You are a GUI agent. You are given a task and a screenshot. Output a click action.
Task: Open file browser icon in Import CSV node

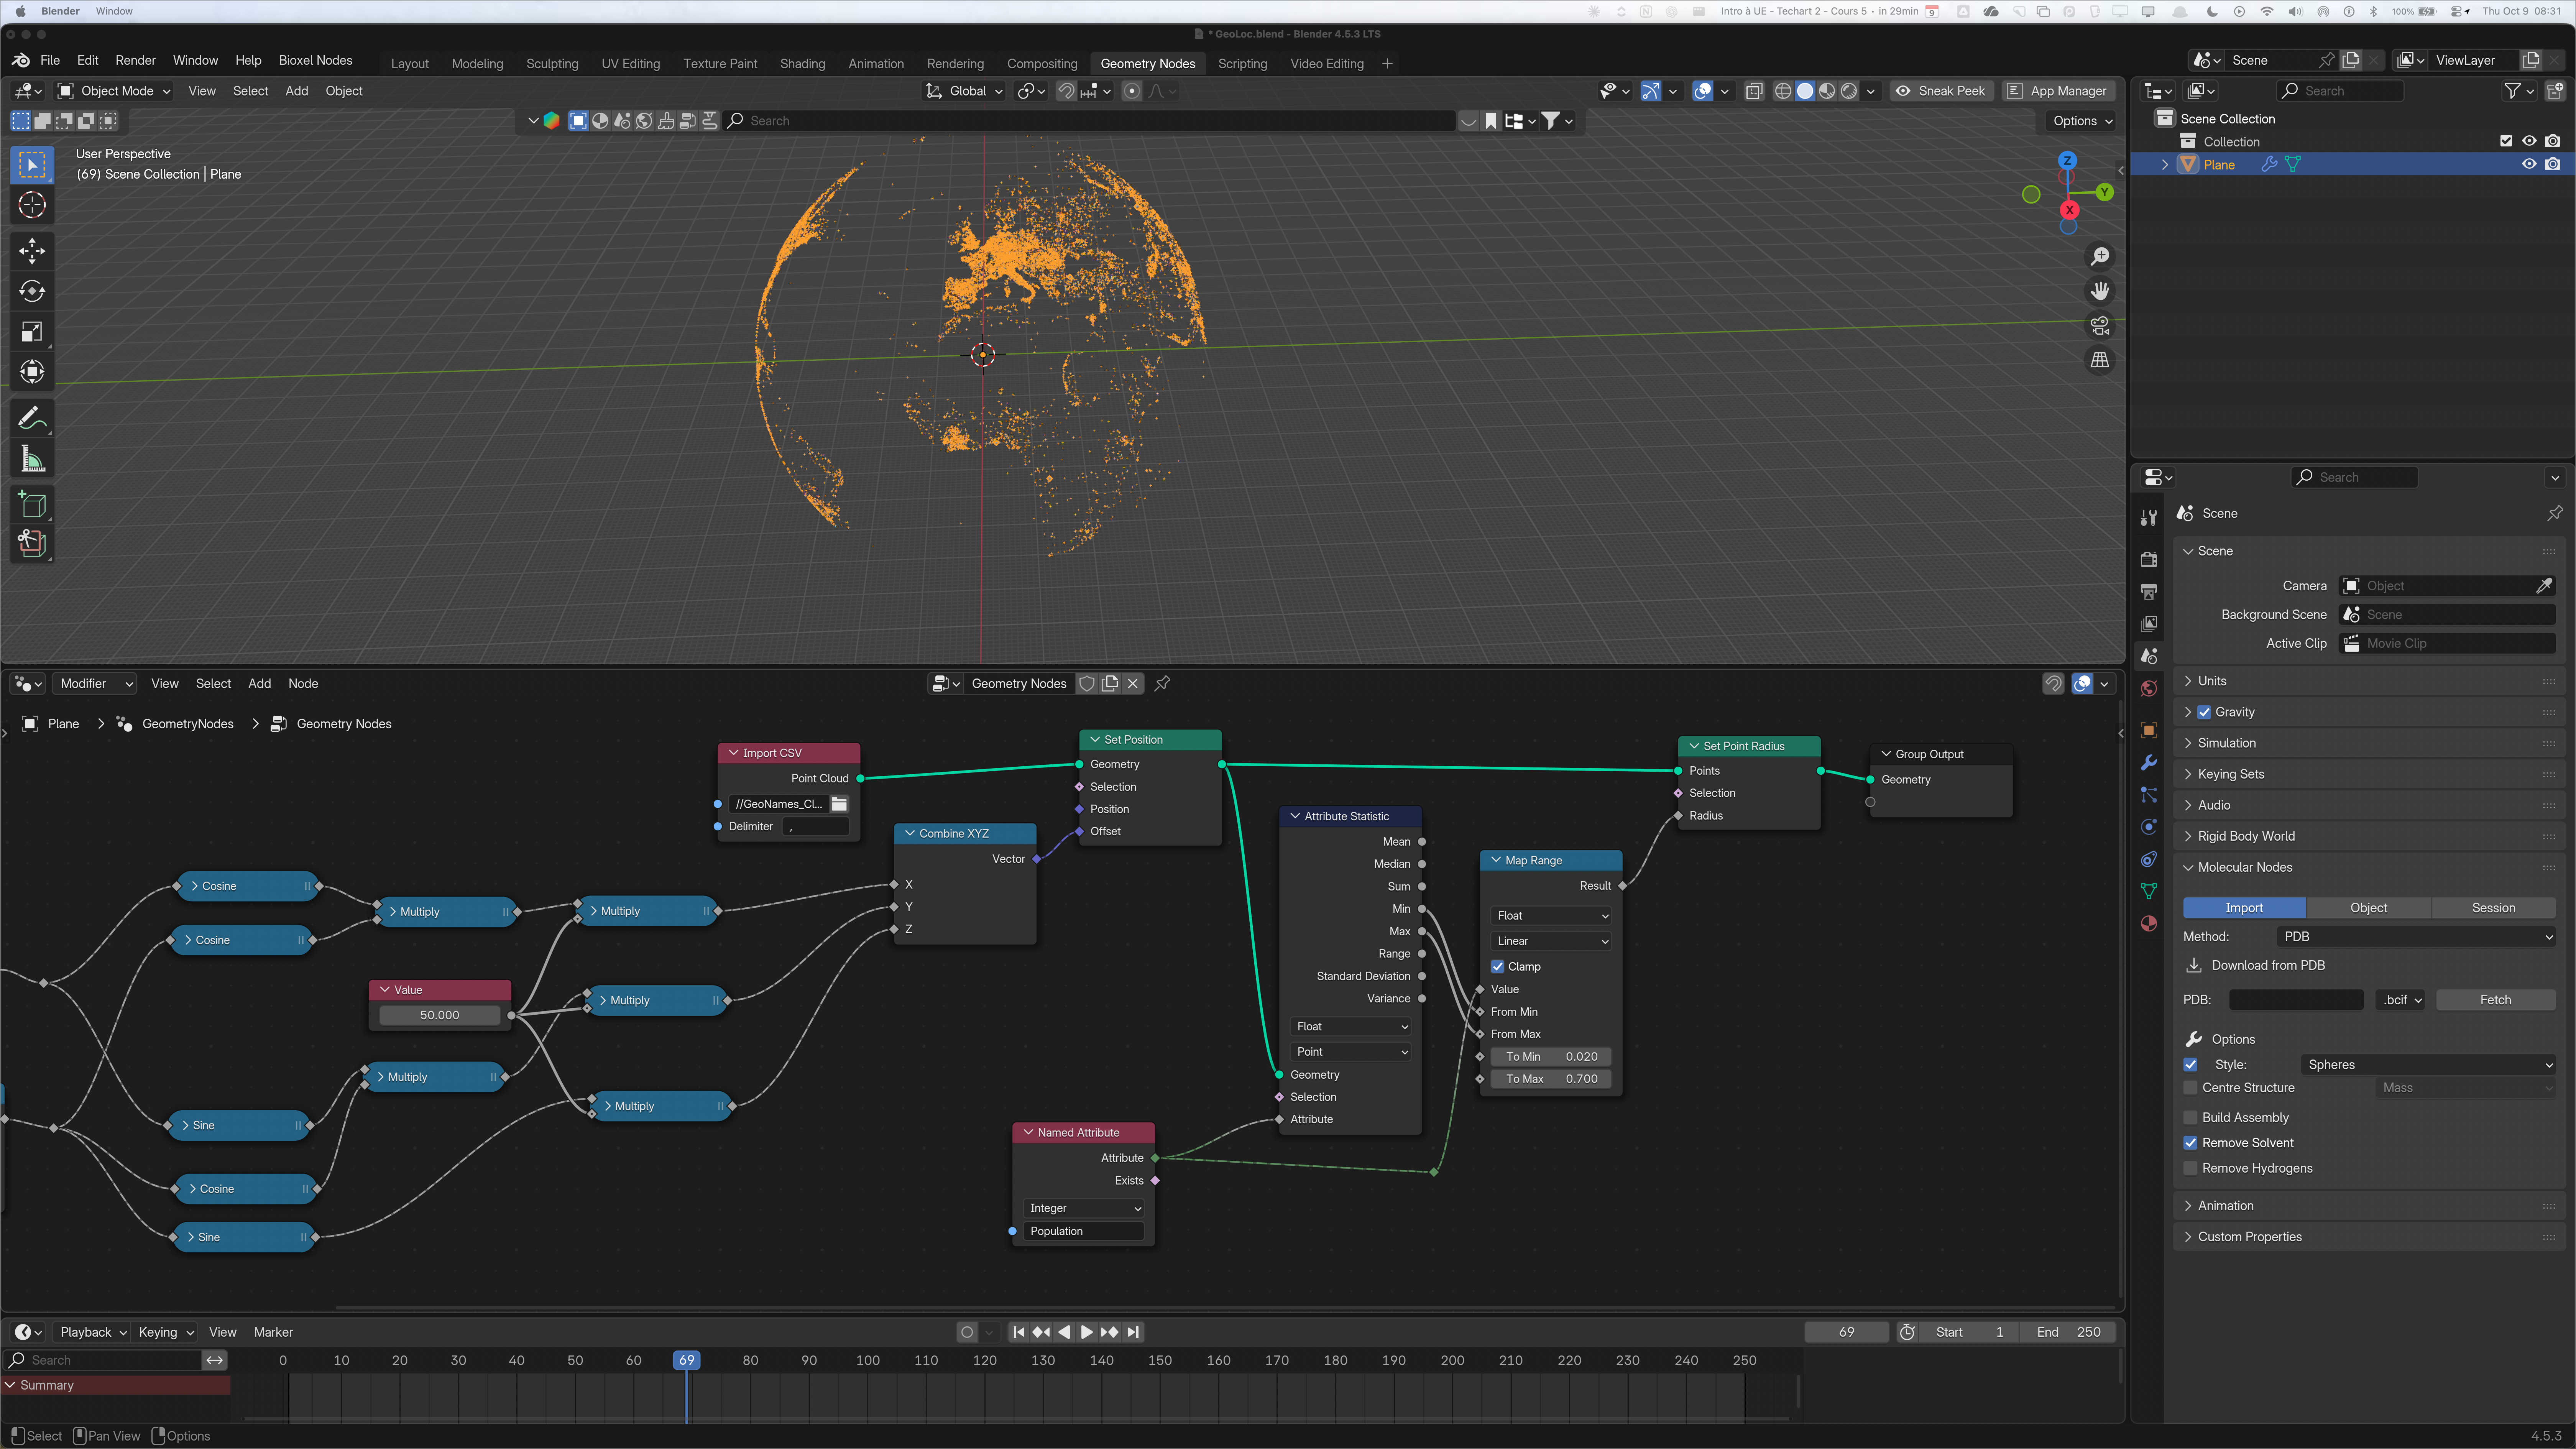(839, 804)
